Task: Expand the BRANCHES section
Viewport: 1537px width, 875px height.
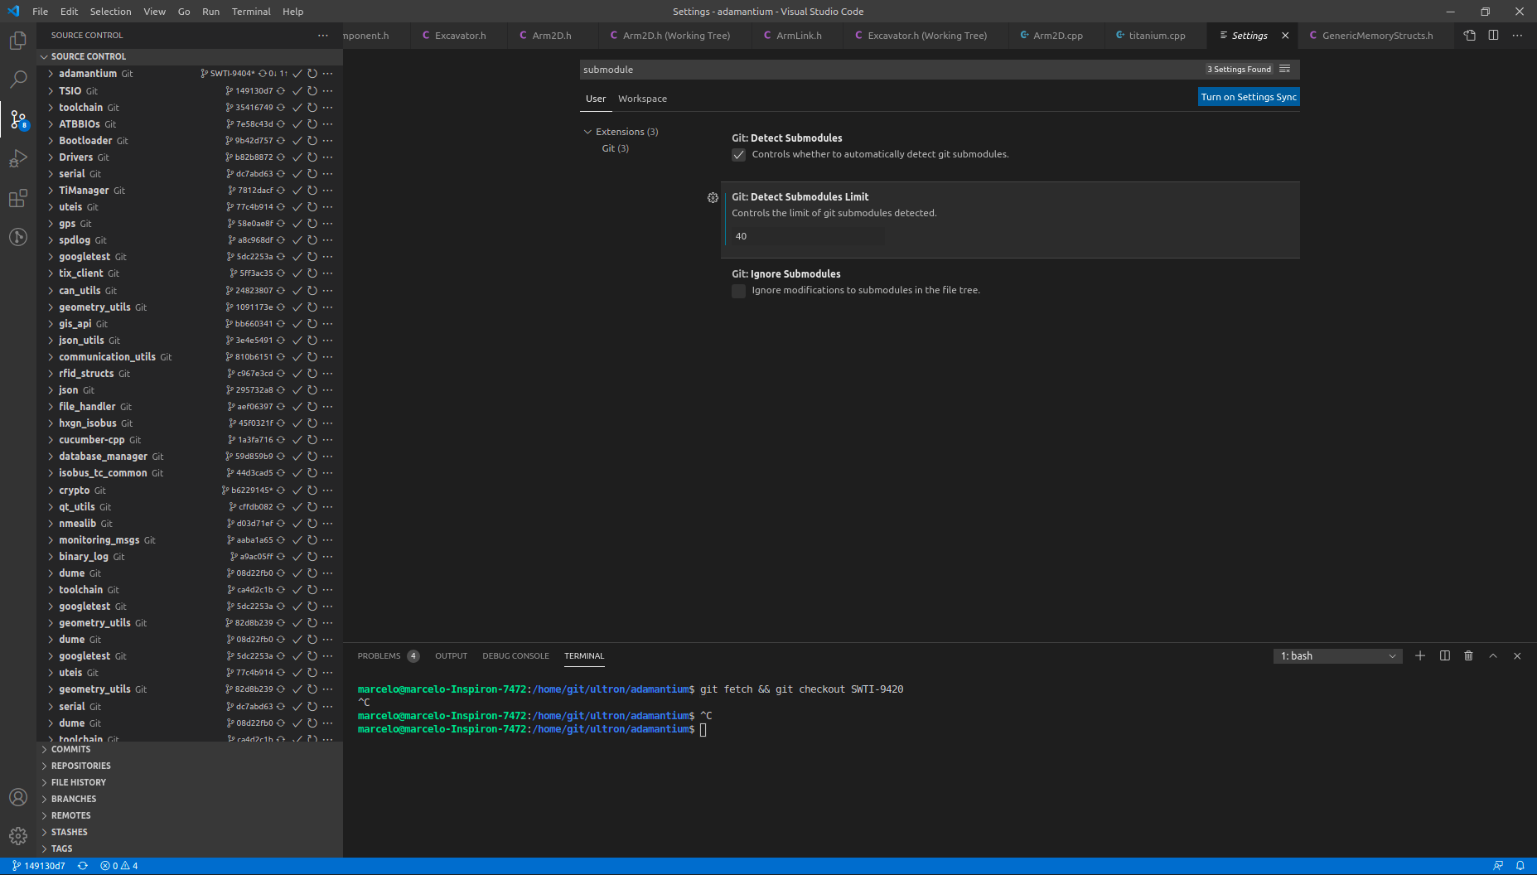Action: click(x=74, y=798)
